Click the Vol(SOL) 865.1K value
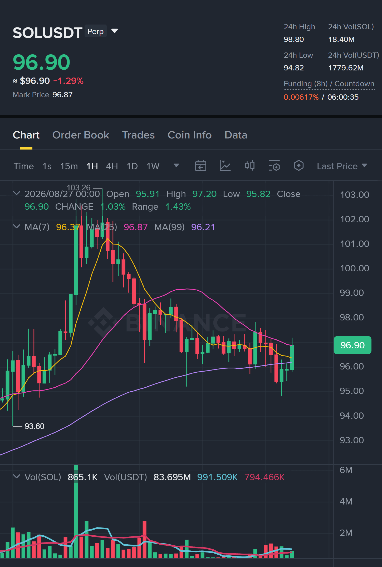The width and height of the screenshot is (382, 567). pos(83,477)
